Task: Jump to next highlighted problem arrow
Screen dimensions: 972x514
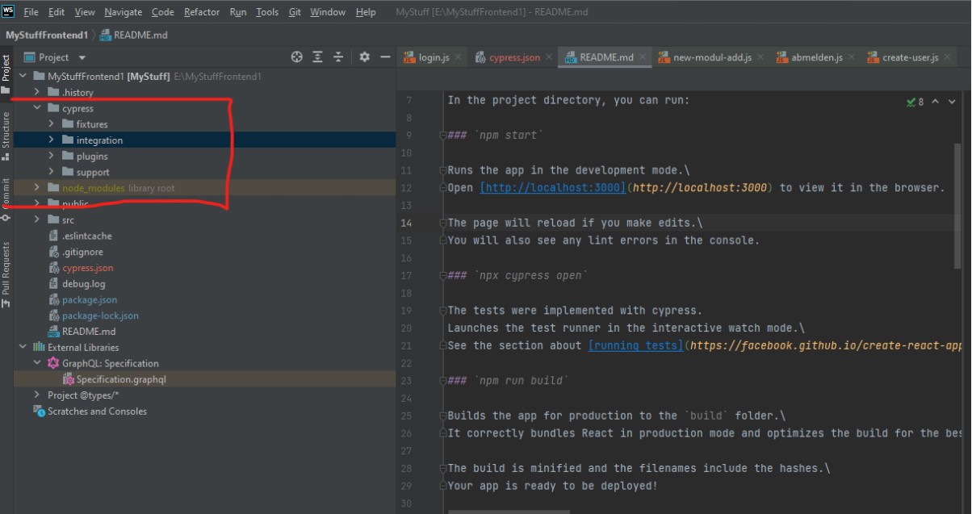Action: [953, 102]
